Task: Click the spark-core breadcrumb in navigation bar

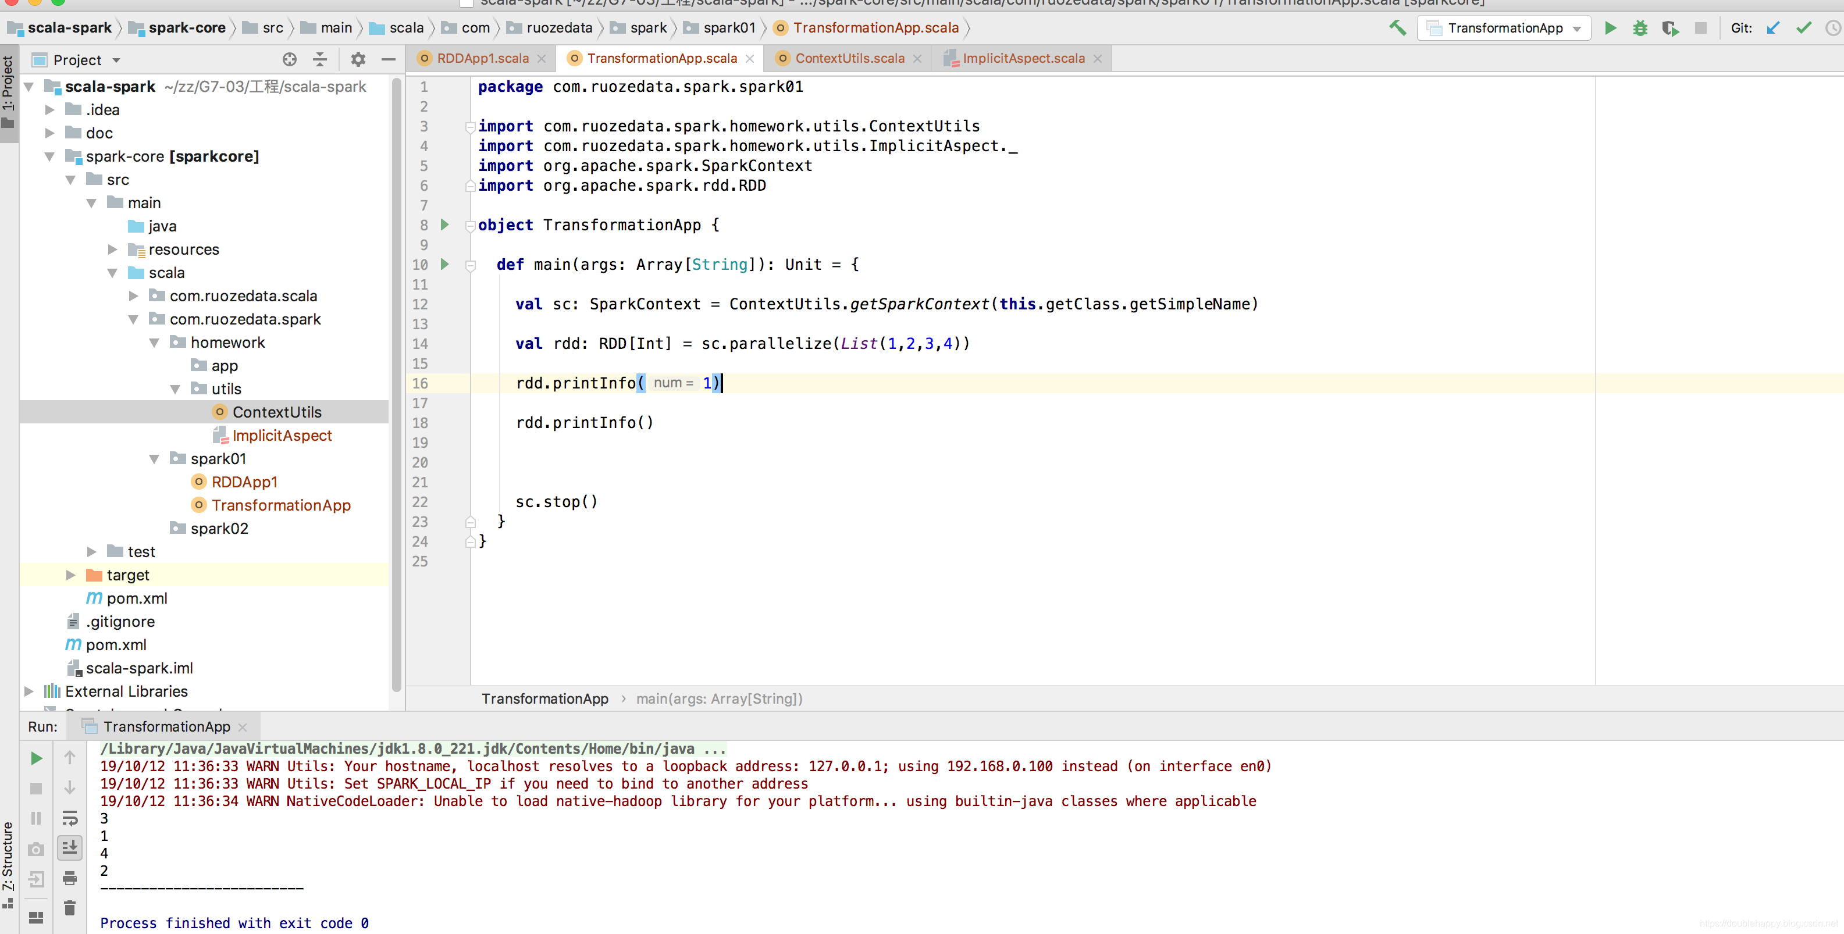Action: [x=186, y=28]
